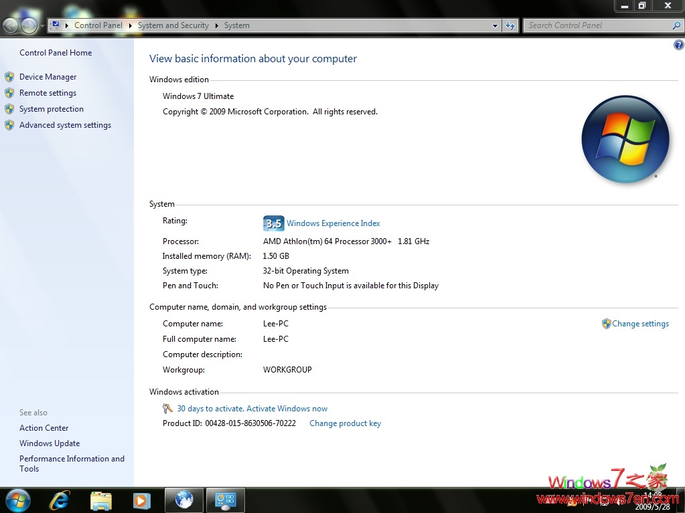Image resolution: width=685 pixels, height=513 pixels.
Task: Open Windows Explorer folder icon in taskbar
Action: (x=101, y=500)
